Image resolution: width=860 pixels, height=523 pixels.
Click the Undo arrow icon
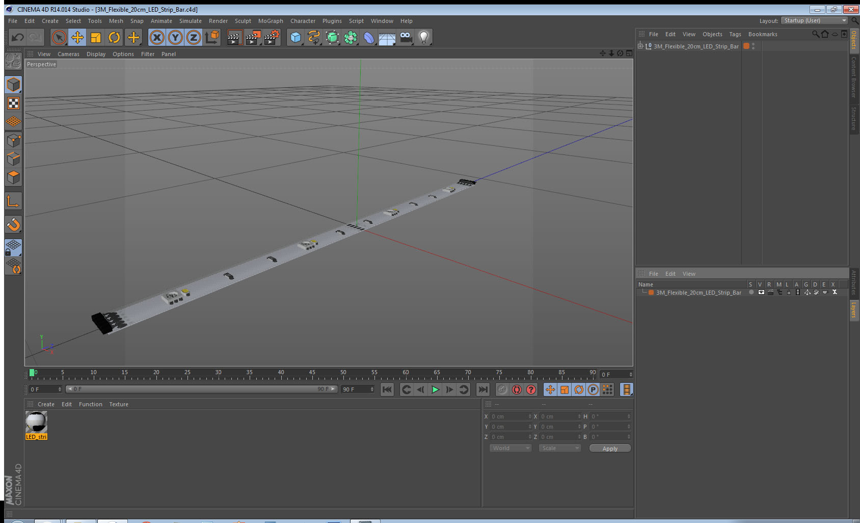coord(18,37)
